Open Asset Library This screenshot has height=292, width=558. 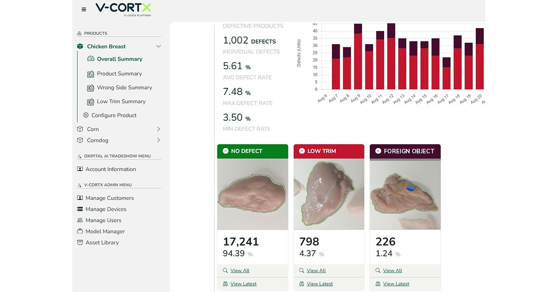[x=102, y=243]
